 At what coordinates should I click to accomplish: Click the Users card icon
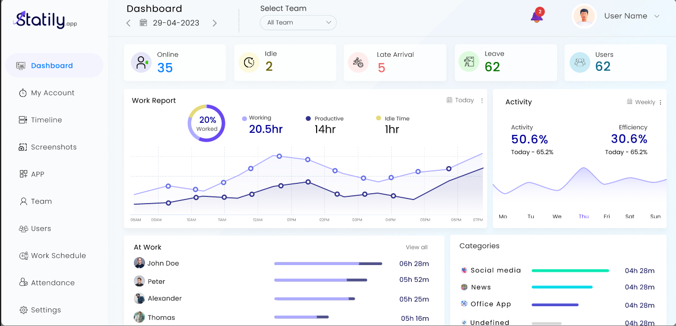point(580,62)
